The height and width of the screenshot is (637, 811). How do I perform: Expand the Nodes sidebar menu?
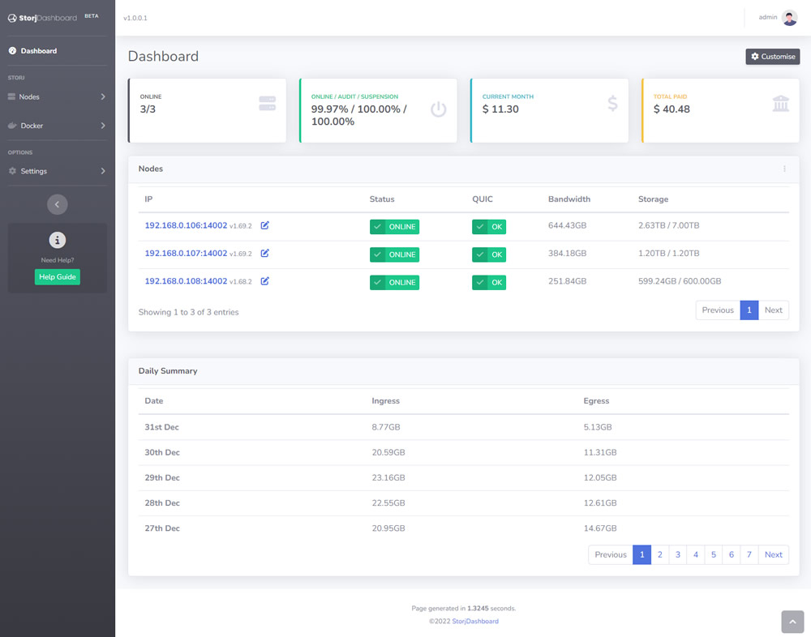coord(57,96)
